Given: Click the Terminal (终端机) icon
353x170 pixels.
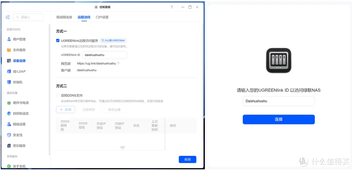Looking at the screenshot, I should (x=9, y=82).
